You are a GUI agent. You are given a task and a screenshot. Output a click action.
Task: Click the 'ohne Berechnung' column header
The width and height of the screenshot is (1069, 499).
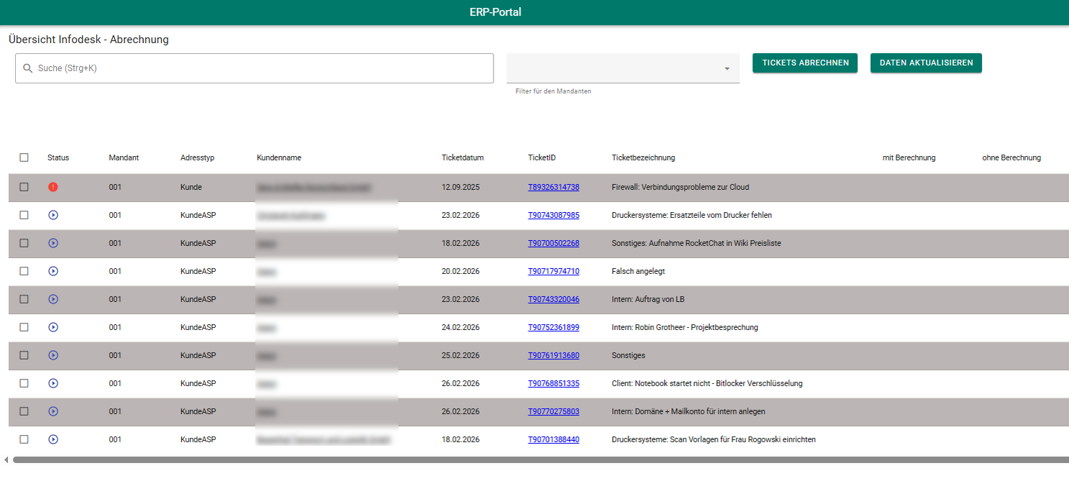point(1011,157)
